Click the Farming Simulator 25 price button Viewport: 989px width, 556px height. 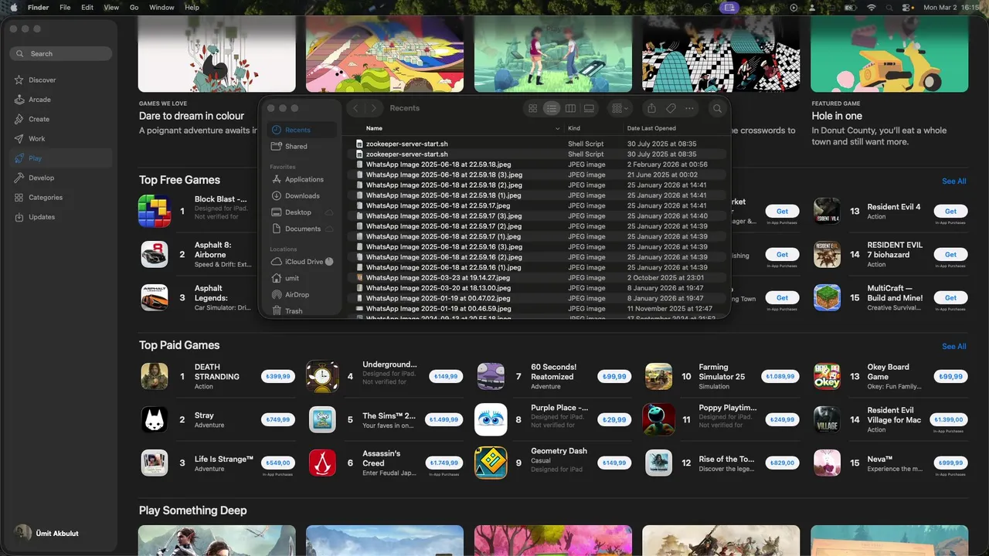(780, 376)
